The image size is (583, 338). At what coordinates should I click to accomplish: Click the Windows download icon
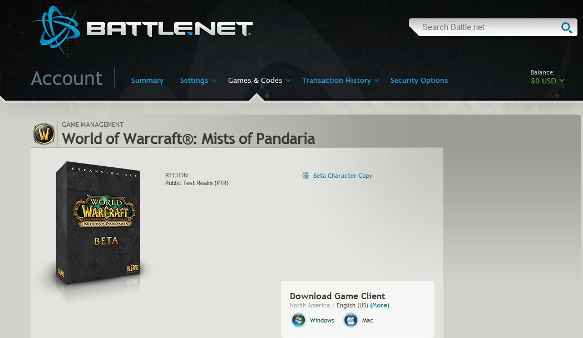298,320
